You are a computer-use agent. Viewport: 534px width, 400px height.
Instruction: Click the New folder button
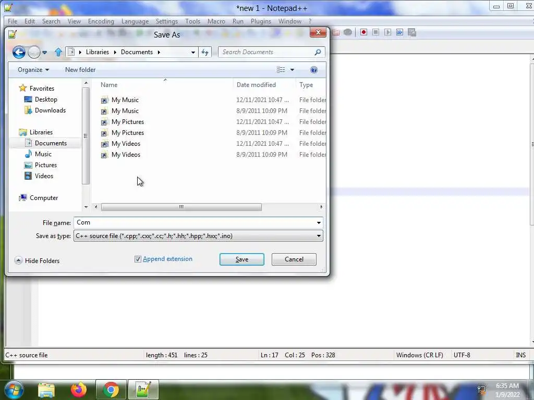80,70
